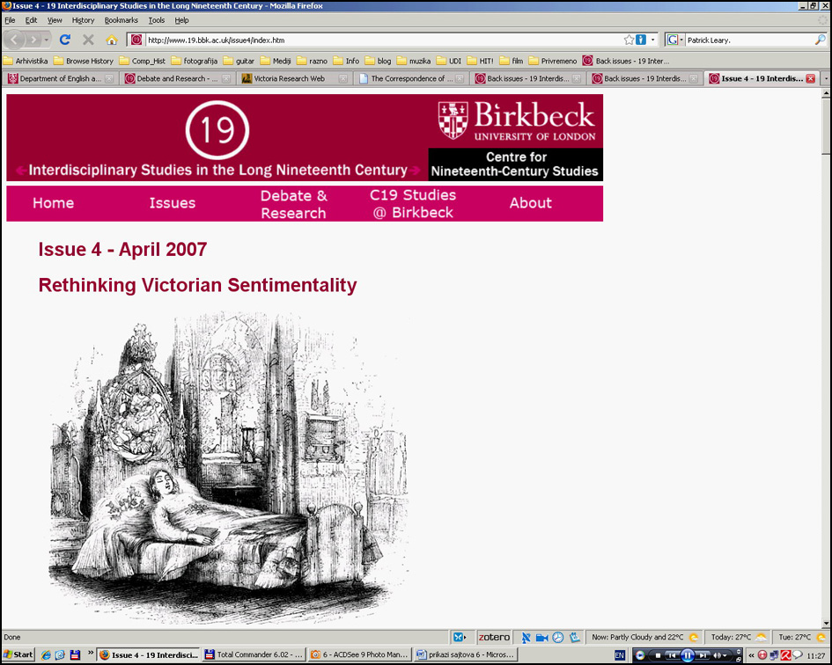Screen dimensions: 832x665
Task: Close the Issue 4 active tab
Action: [x=810, y=78]
